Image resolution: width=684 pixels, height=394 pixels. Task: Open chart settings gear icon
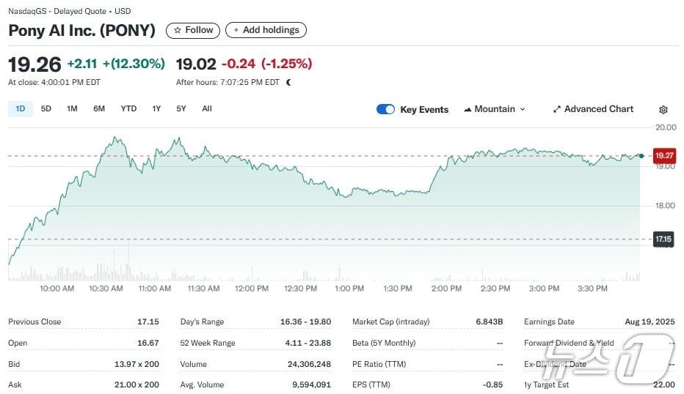click(x=663, y=110)
